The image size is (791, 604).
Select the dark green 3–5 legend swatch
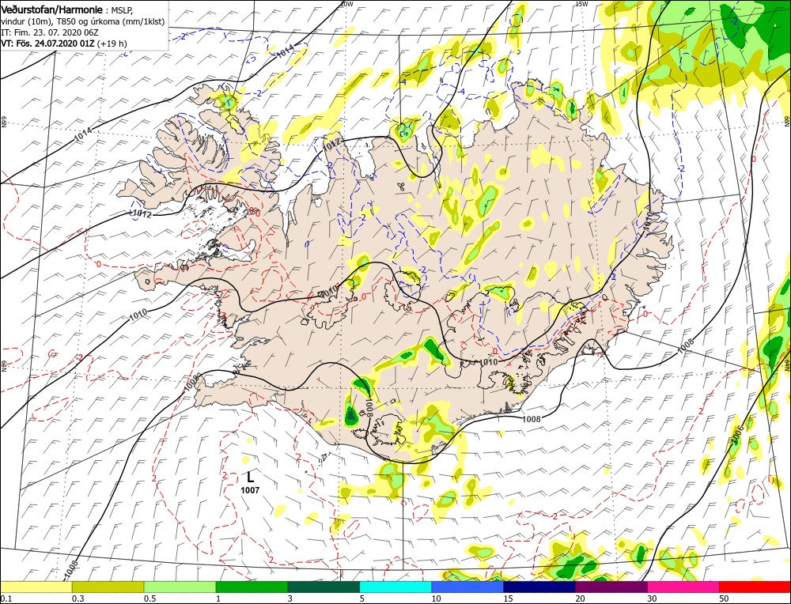tap(324, 587)
